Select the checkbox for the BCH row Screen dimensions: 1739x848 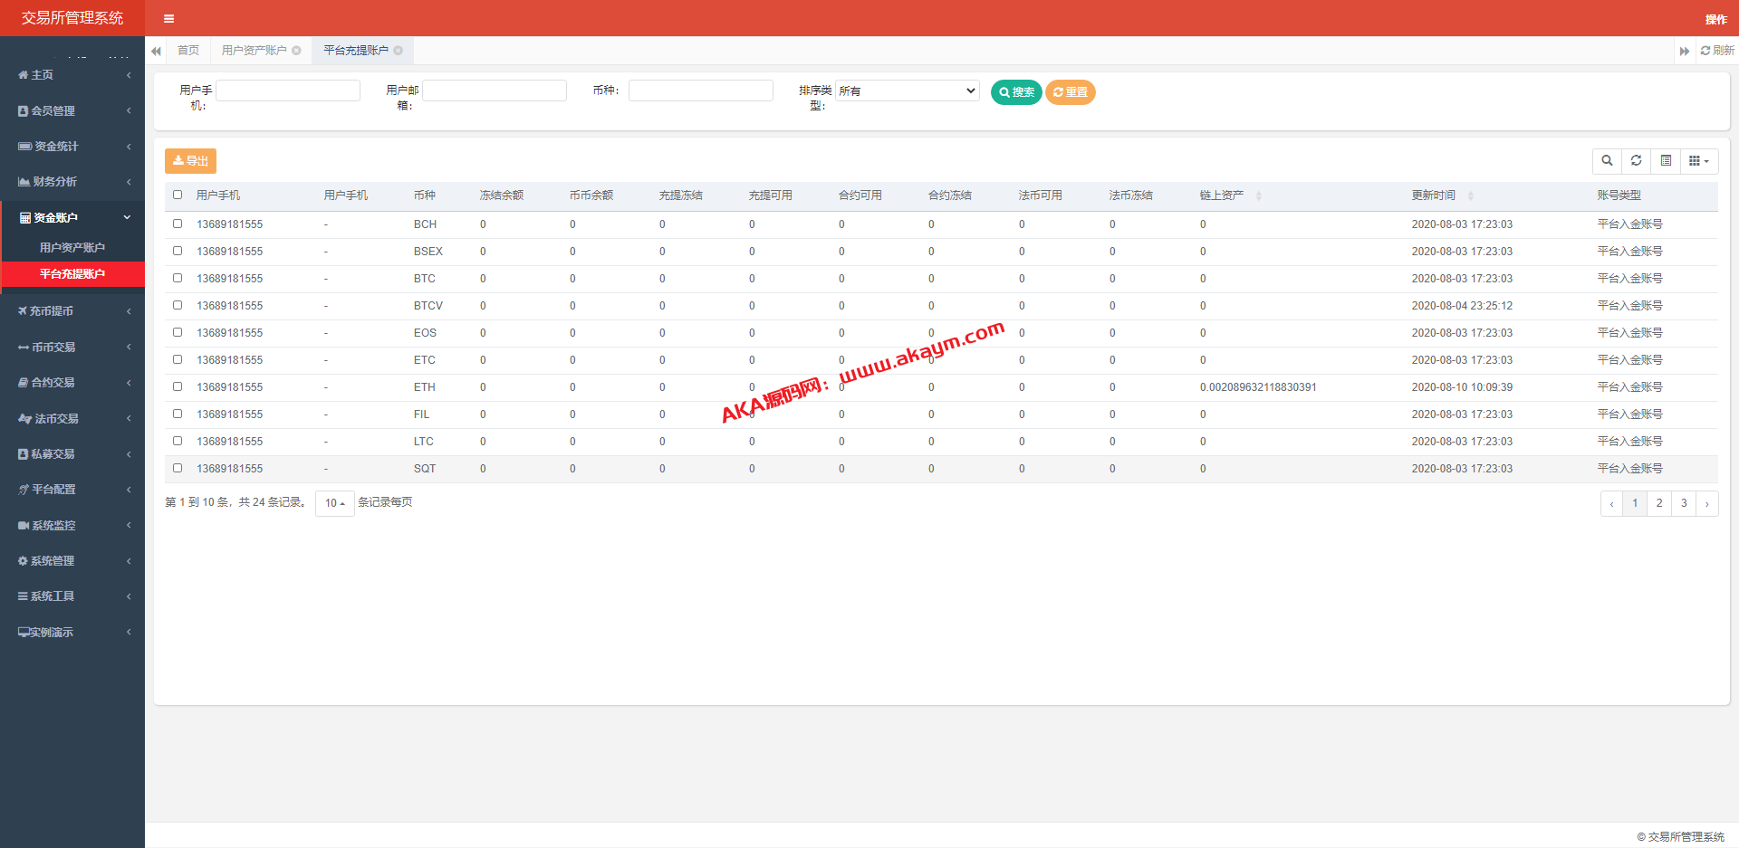(x=178, y=224)
